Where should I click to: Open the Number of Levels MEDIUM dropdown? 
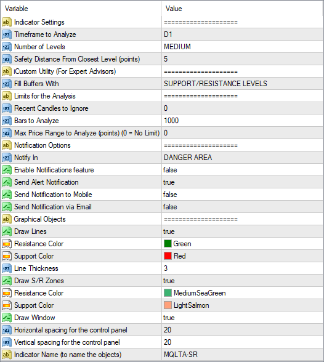tap(242, 47)
